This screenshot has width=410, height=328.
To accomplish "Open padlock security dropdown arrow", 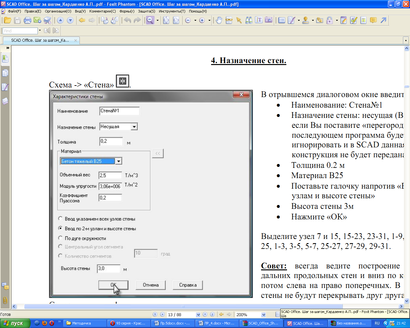I will click(337, 20).
